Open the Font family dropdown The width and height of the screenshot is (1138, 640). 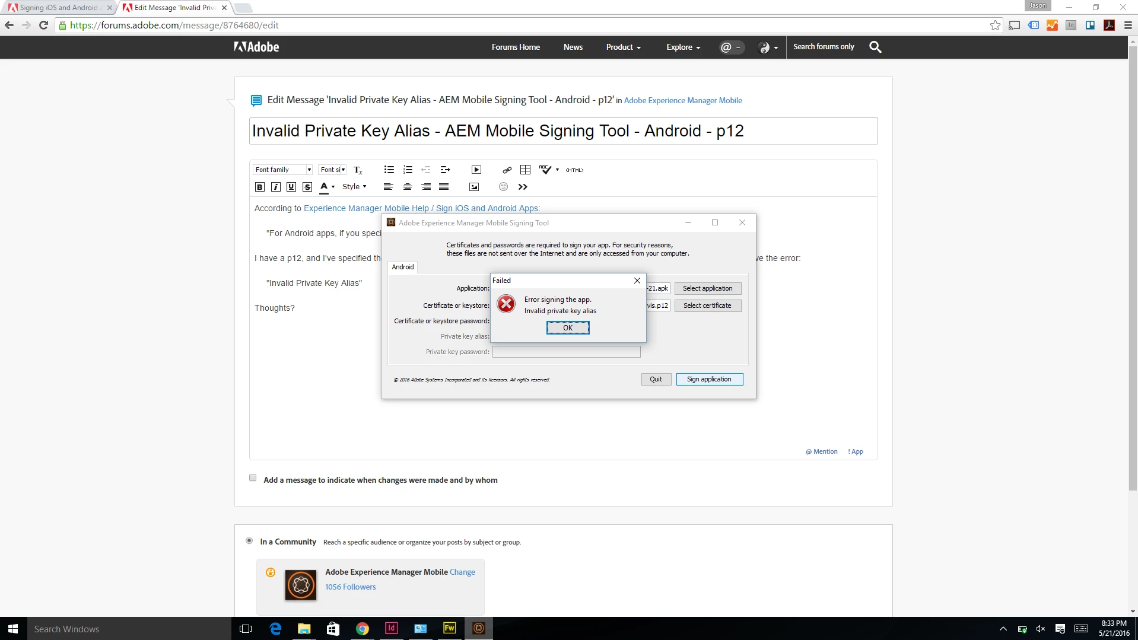283,170
